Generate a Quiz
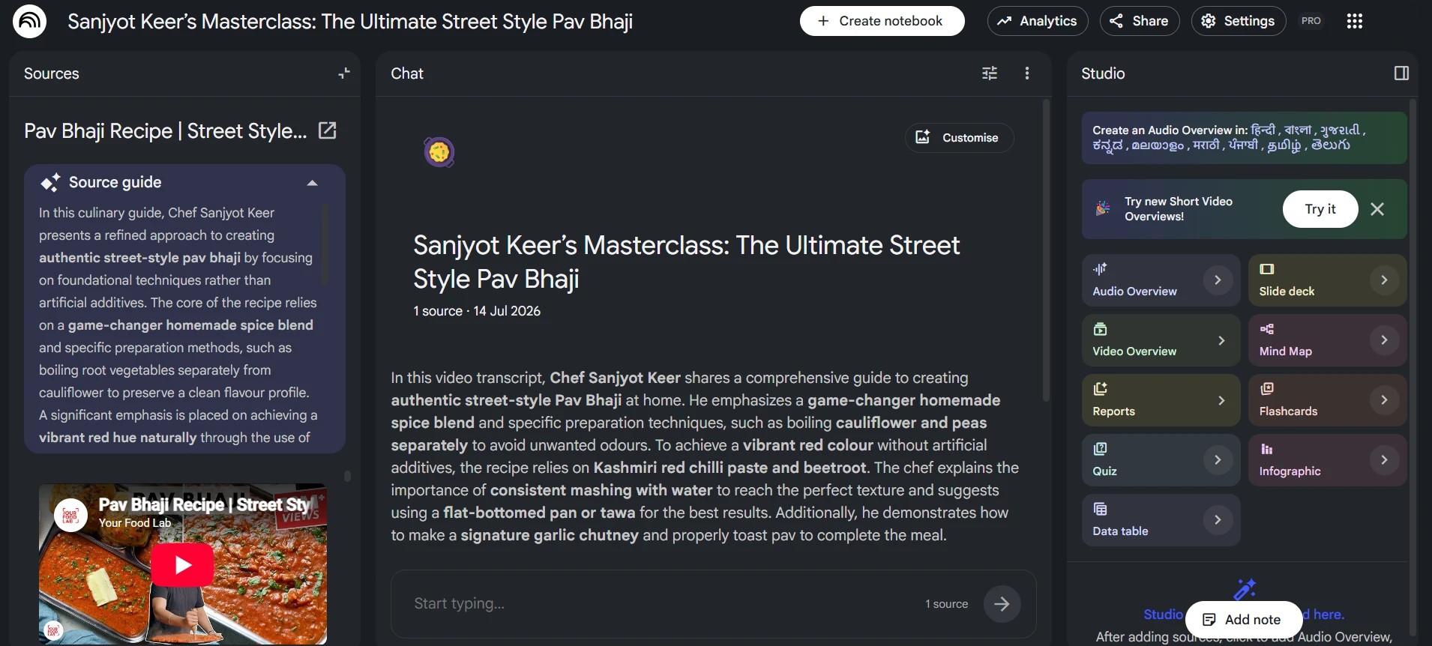1432x646 pixels. (x=1161, y=460)
